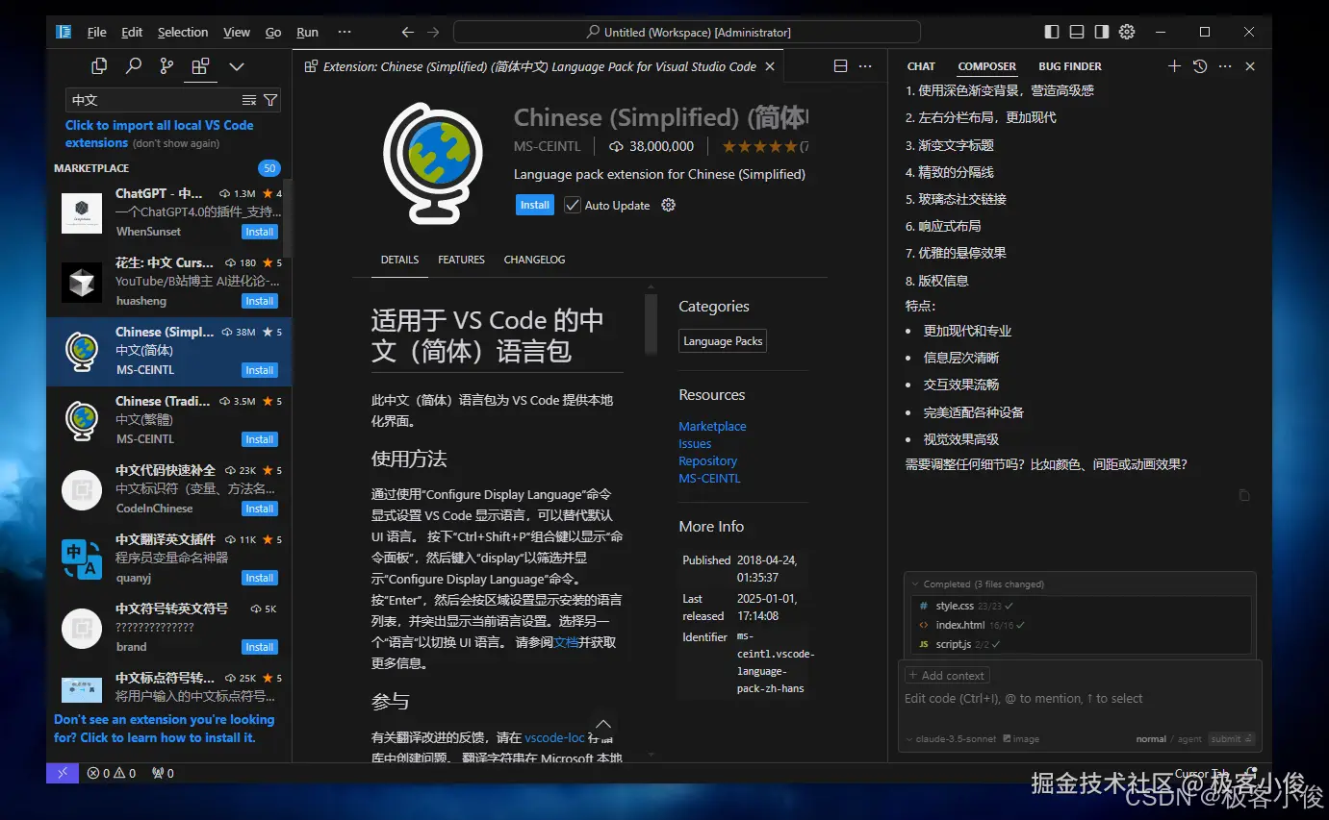Open the claude-3.5-sonnet model dropdown
Screen dimensions: 1329x820
point(951,739)
